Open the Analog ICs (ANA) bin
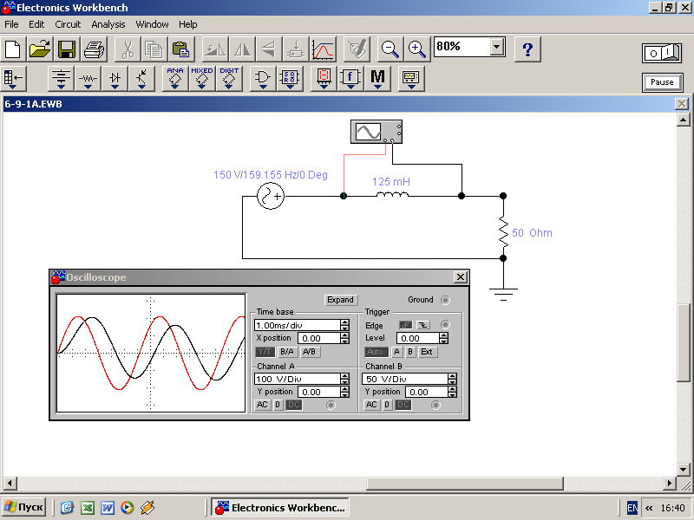This screenshot has height=520, width=694. coord(175,79)
